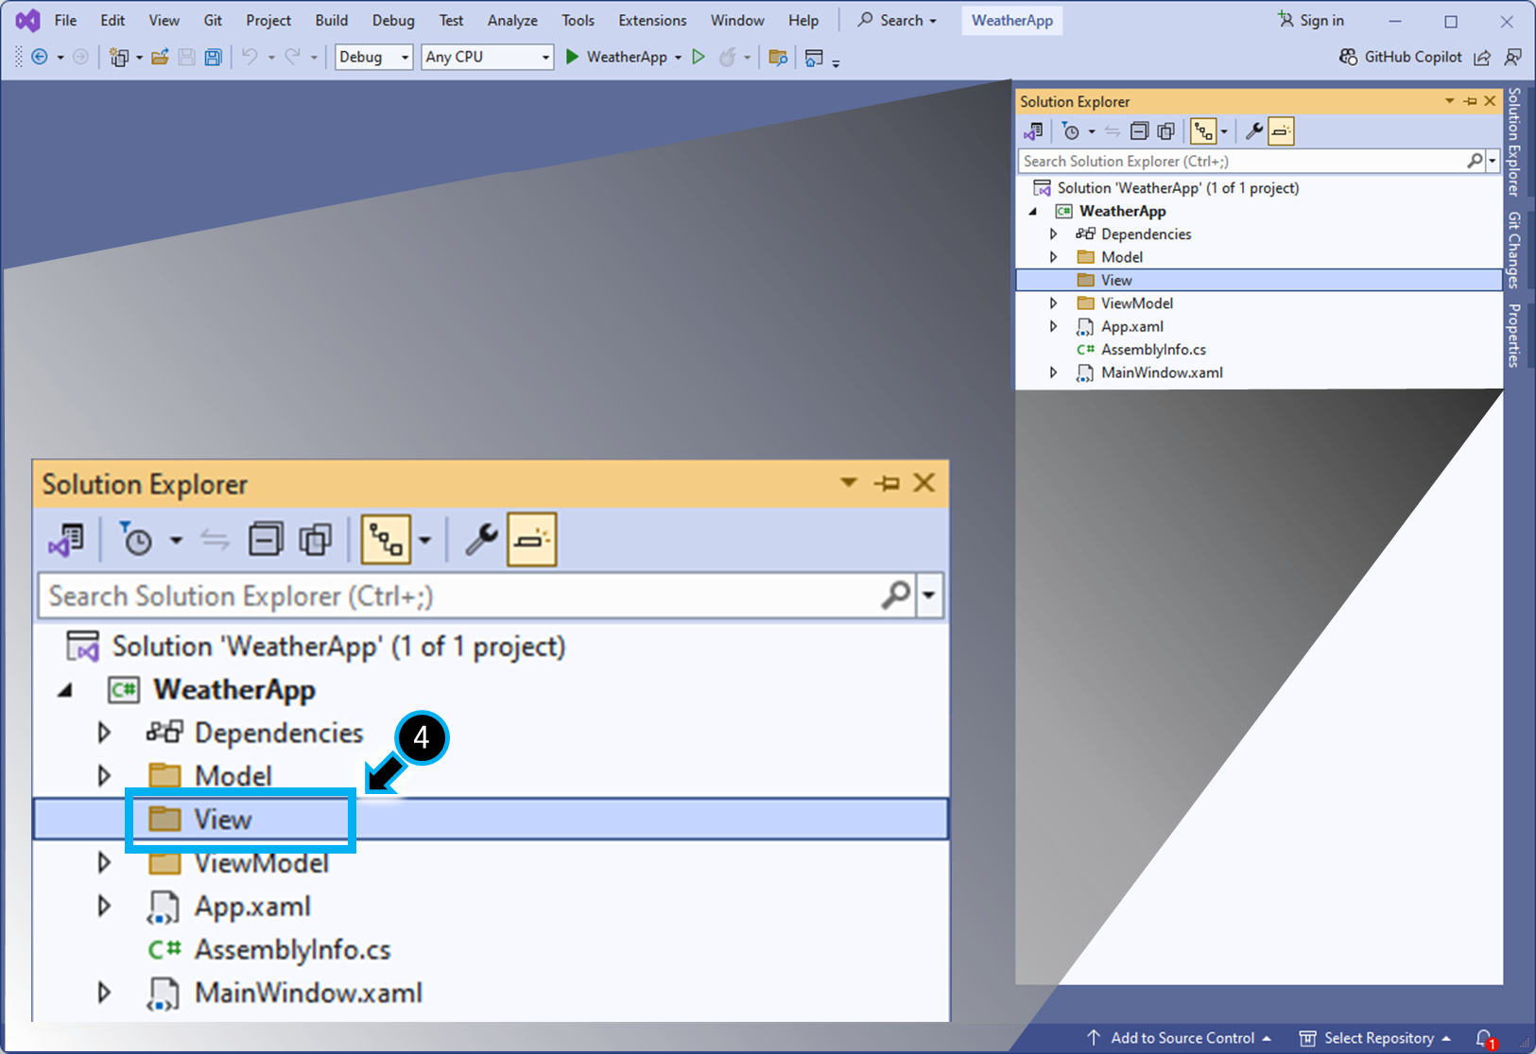Expand MainWindow.xaml in the docked Solution Explorer
Viewport: 1536px width, 1054px height.
pyautogui.click(x=1053, y=372)
